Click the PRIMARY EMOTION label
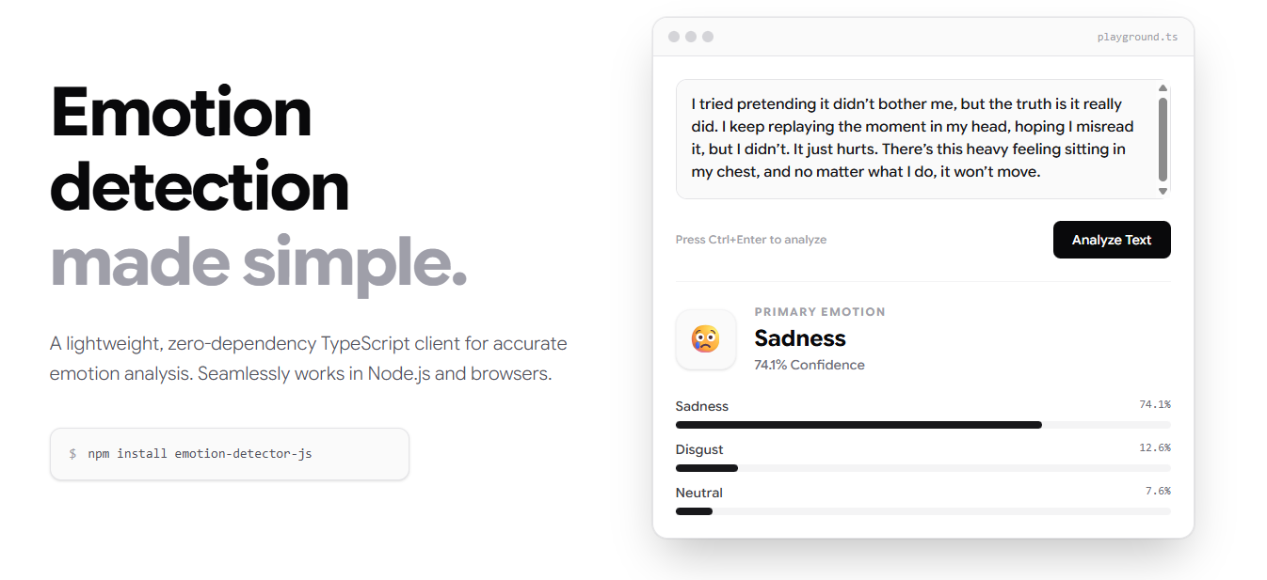The image size is (1267, 580). click(819, 312)
